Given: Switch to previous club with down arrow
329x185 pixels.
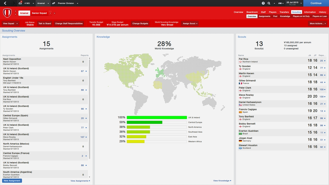Looking at the screenshot, I should click(15, 14).
